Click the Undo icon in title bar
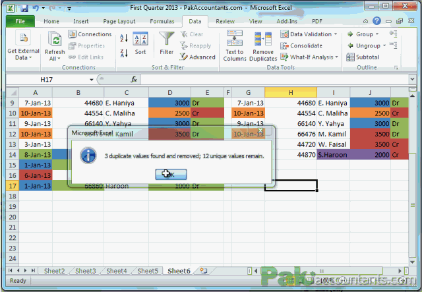This screenshot has height=292, width=422. pyautogui.click(x=36, y=8)
